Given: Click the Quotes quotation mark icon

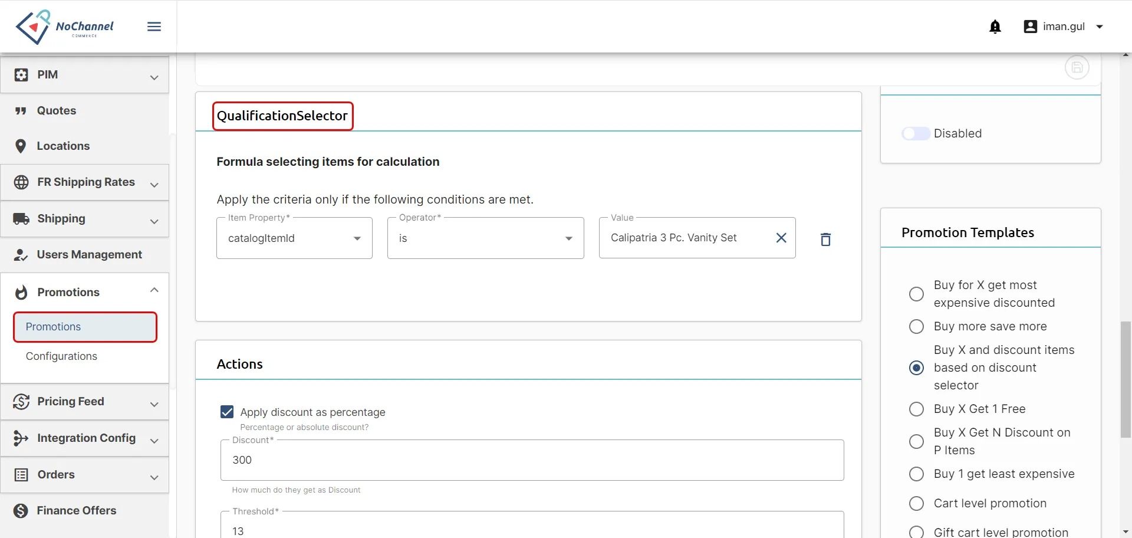Looking at the screenshot, I should pyautogui.click(x=21, y=111).
